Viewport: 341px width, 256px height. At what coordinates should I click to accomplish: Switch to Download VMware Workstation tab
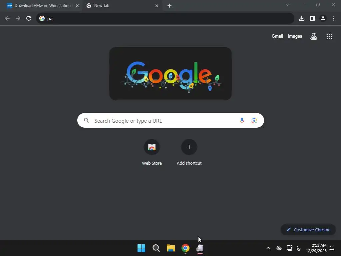pyautogui.click(x=42, y=6)
